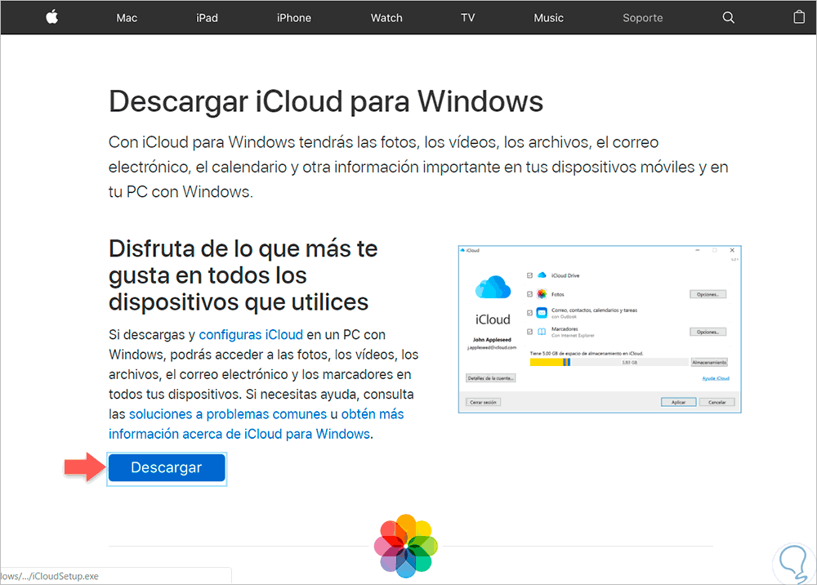This screenshot has width=817, height=585.
Task: Open the search magnifier icon
Action: tap(728, 18)
